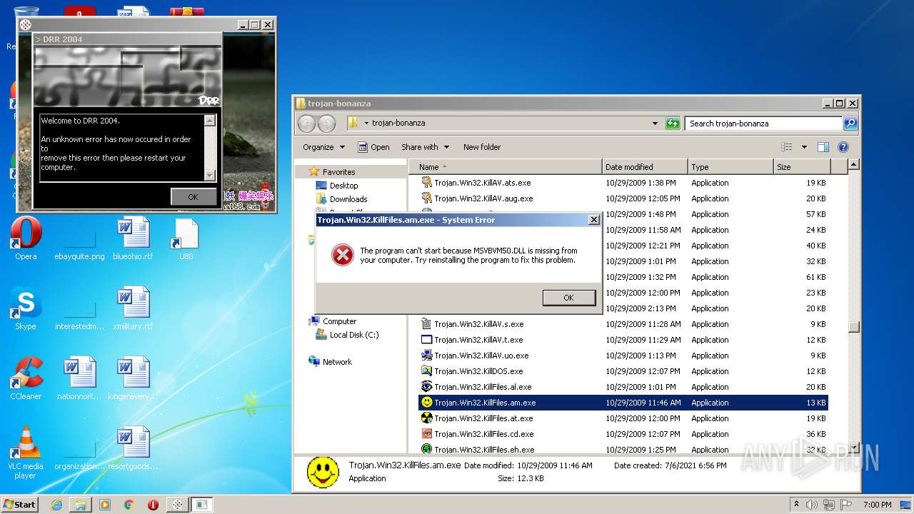
Task: Click the Chrome icon in taskbar
Action: pos(129,505)
